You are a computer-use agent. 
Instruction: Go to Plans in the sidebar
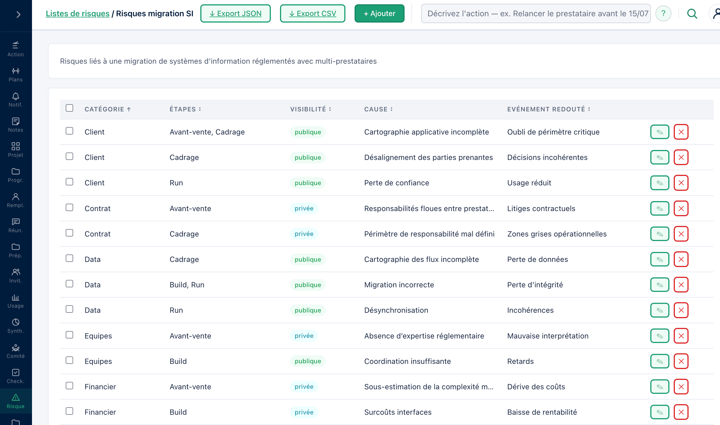pyautogui.click(x=16, y=75)
